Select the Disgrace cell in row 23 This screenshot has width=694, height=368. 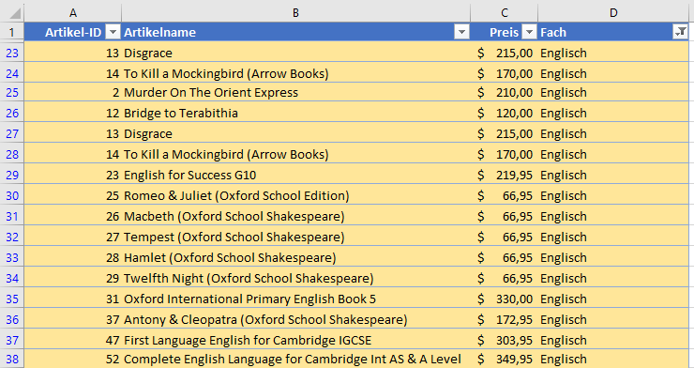(x=295, y=53)
